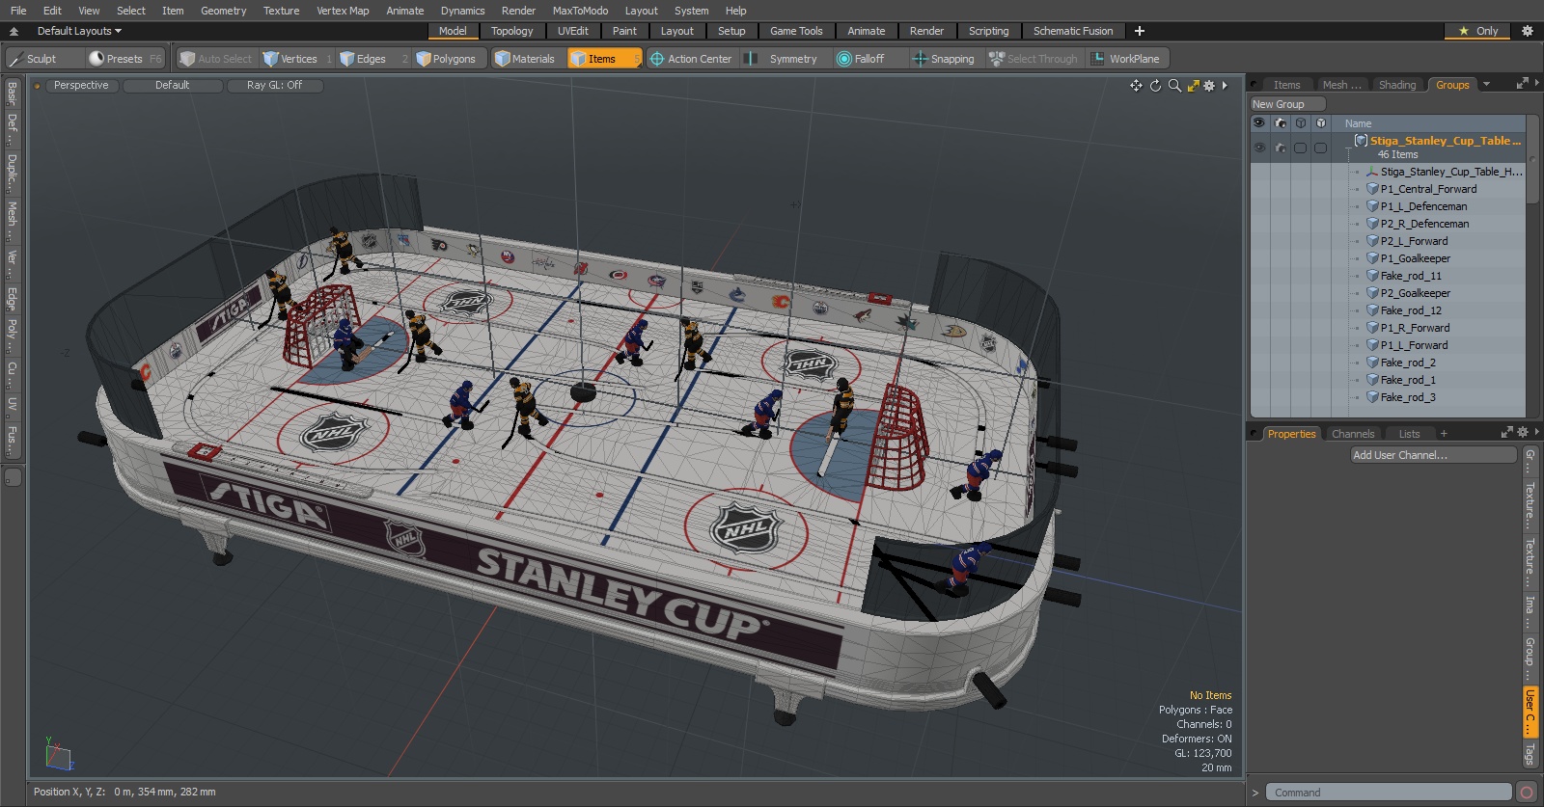Toggle visibility eye of Stiga_Stanley_Cup_Table group
Image resolution: width=1544 pixels, height=807 pixels.
1259,148
